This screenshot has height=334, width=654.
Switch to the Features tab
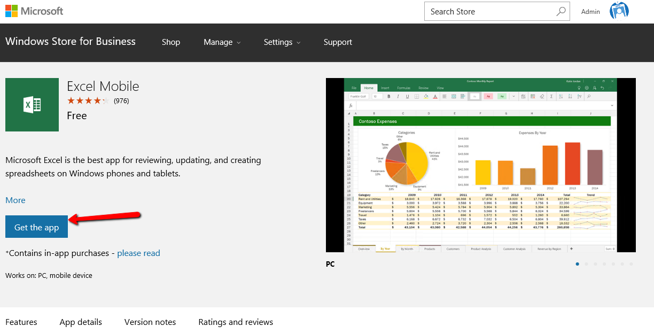click(21, 322)
